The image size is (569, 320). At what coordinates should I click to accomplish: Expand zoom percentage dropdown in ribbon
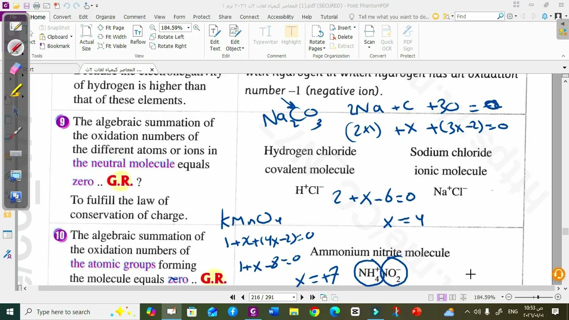[x=188, y=28]
